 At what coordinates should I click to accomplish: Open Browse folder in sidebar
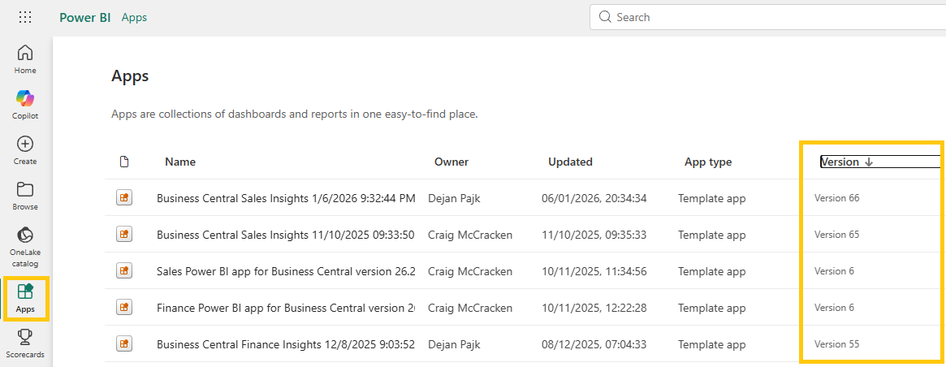[25, 196]
